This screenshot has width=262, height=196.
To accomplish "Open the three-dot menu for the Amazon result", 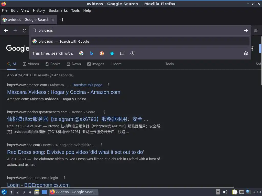I will (108, 85).
